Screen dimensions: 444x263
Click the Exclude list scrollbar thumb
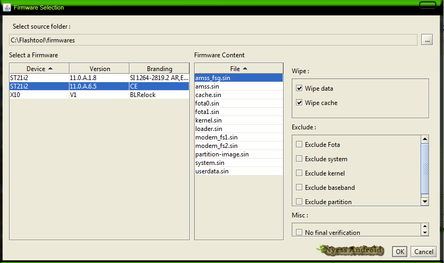[x=425, y=169]
